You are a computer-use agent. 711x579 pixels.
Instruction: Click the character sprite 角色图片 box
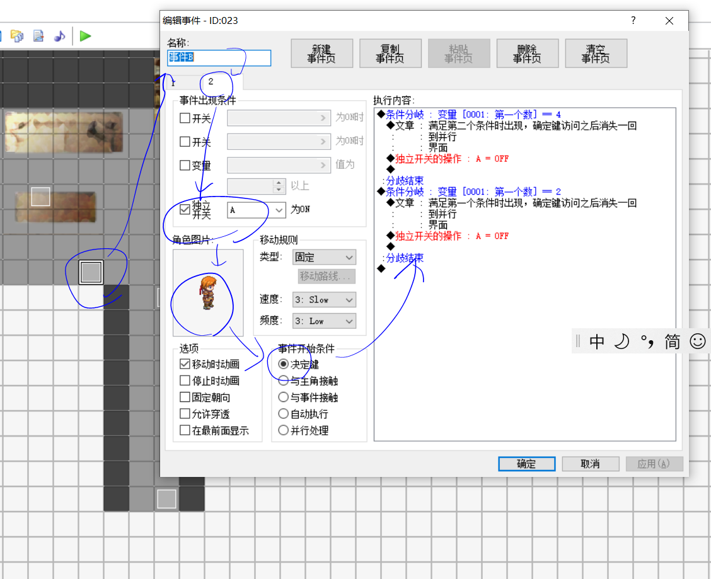(208, 292)
